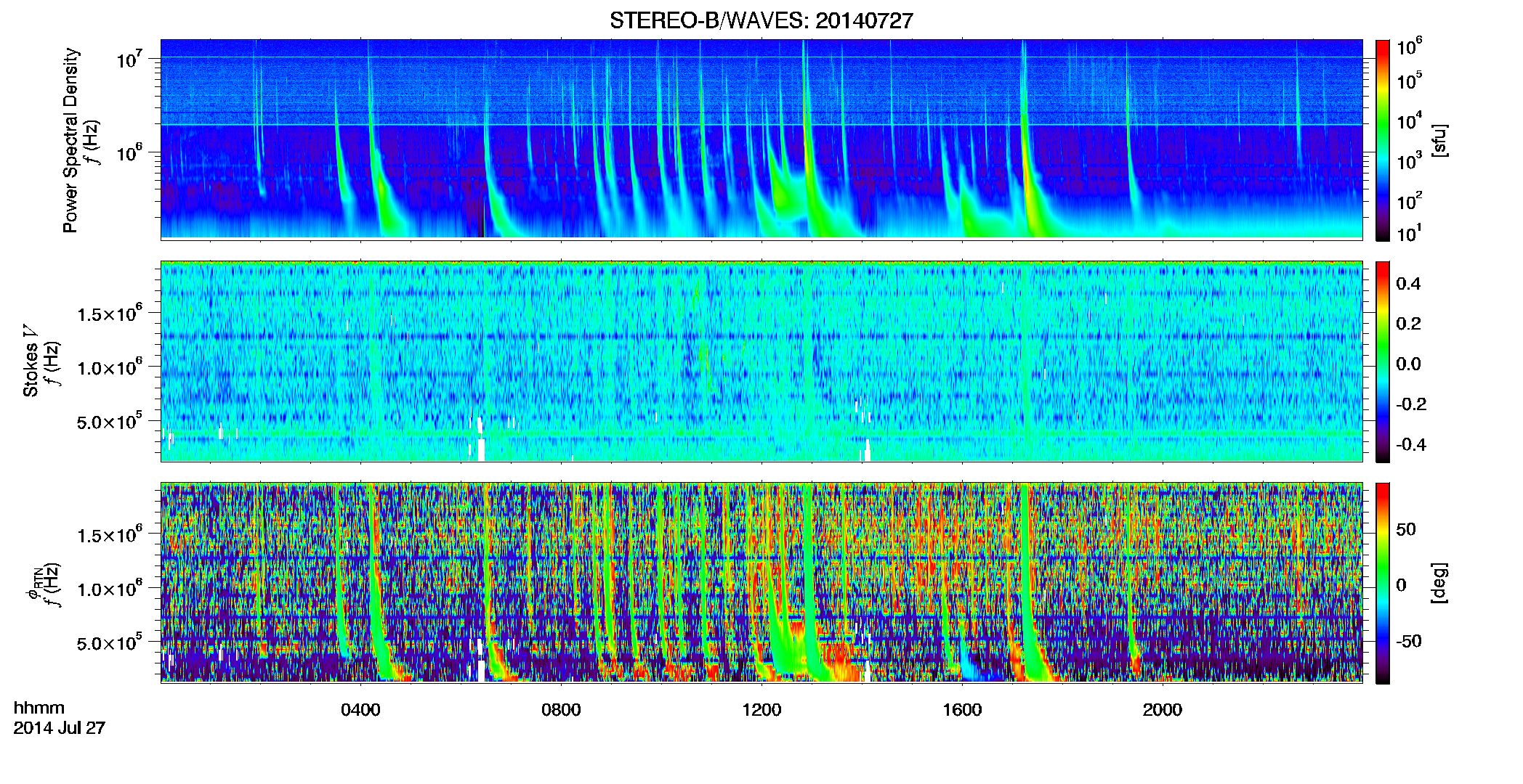This screenshot has height=784, width=1523.
Task: Click the φ RTN degrees colorbar
Action: (x=1383, y=583)
